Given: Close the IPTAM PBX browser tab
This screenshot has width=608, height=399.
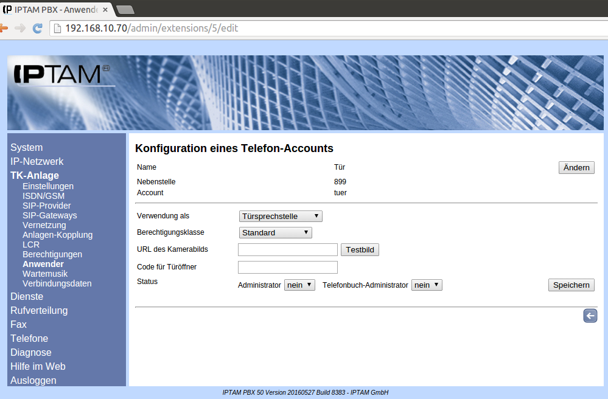Looking at the screenshot, I should pyautogui.click(x=105, y=9).
